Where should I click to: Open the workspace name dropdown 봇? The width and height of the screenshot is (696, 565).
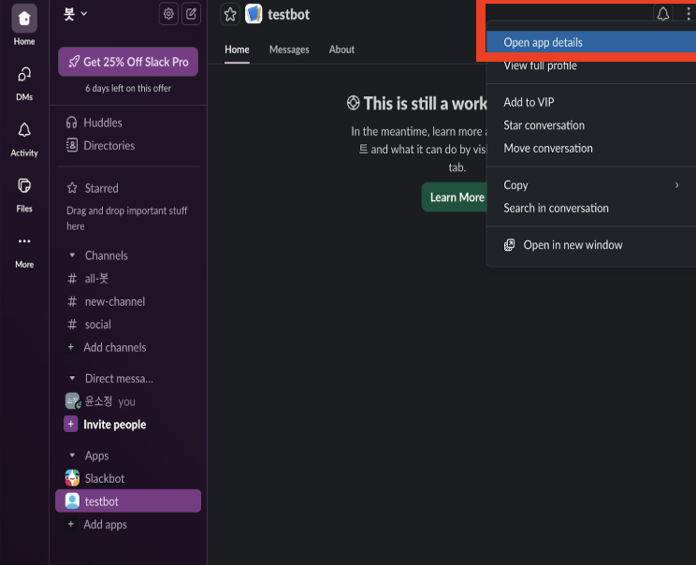[x=75, y=14]
